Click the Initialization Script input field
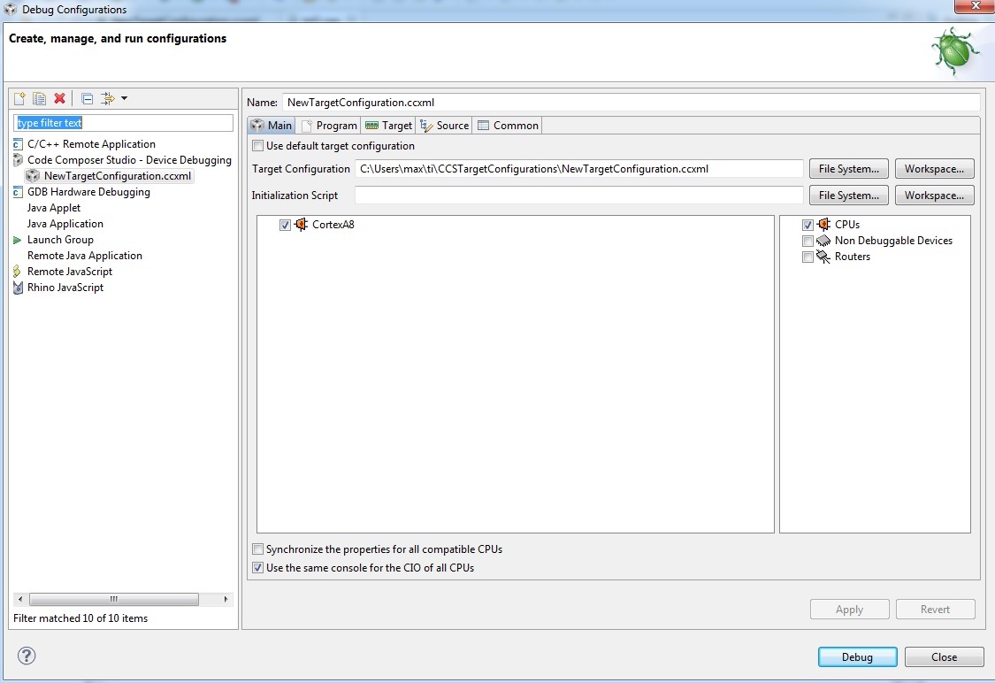The height and width of the screenshot is (683, 995). [578, 196]
